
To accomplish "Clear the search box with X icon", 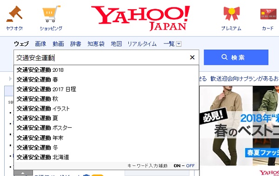I will pyautogui.click(x=192, y=57).
